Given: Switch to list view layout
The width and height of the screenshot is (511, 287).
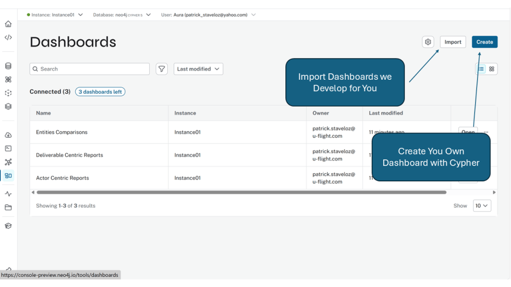Looking at the screenshot, I should pos(481,69).
